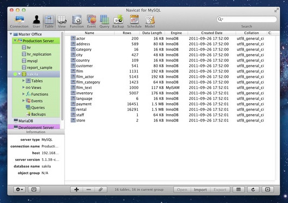Collapse the Master Office group
Image resolution: width=288 pixels, height=203 pixels.
(x=10, y=34)
